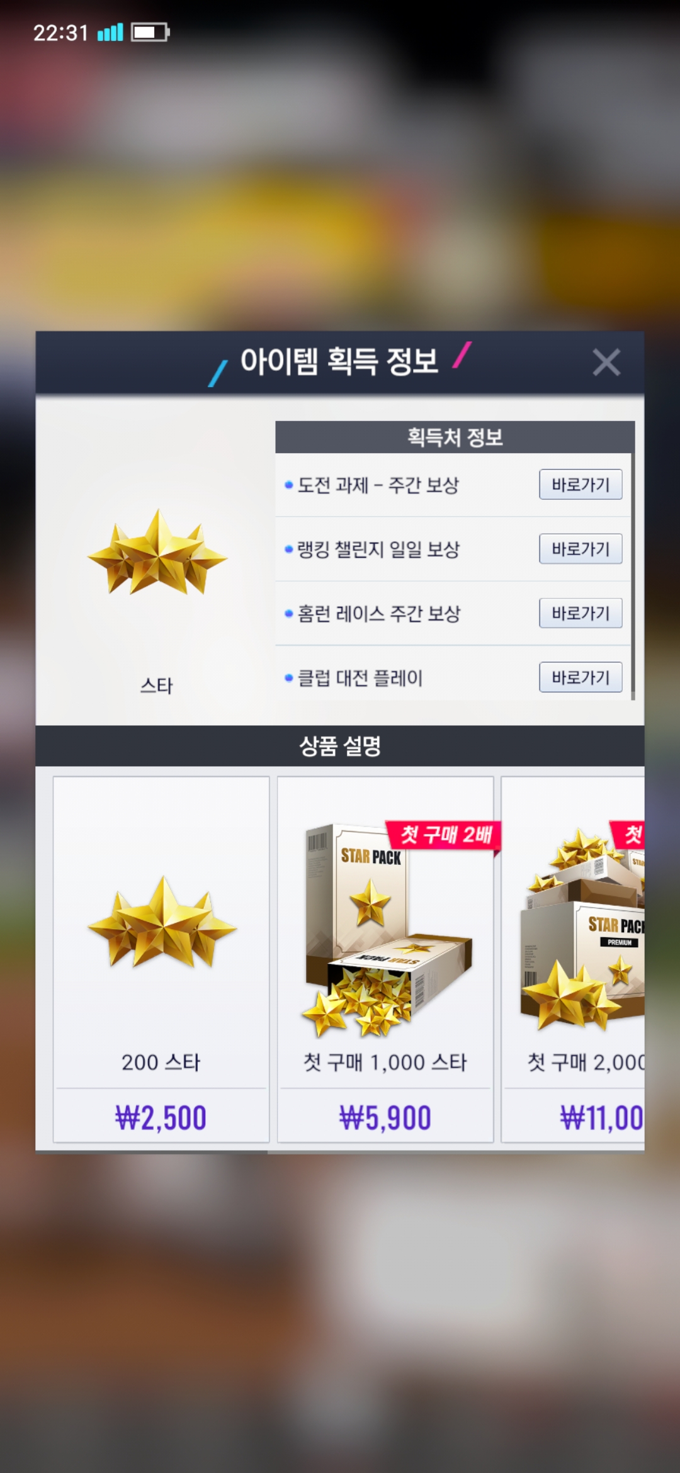Tap 바로가기 for 홈런 레이스 주간 보상
The width and height of the screenshot is (680, 1473).
[x=581, y=613]
